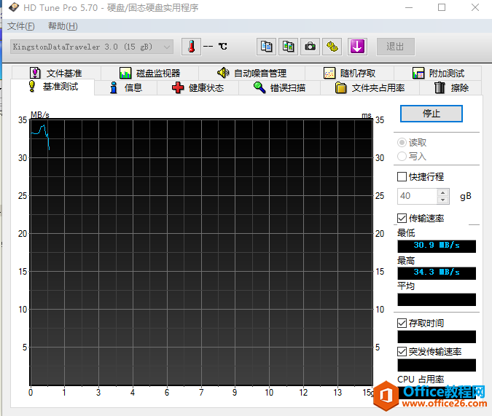
Task: Click the 退出 button
Action: pyautogui.click(x=395, y=47)
